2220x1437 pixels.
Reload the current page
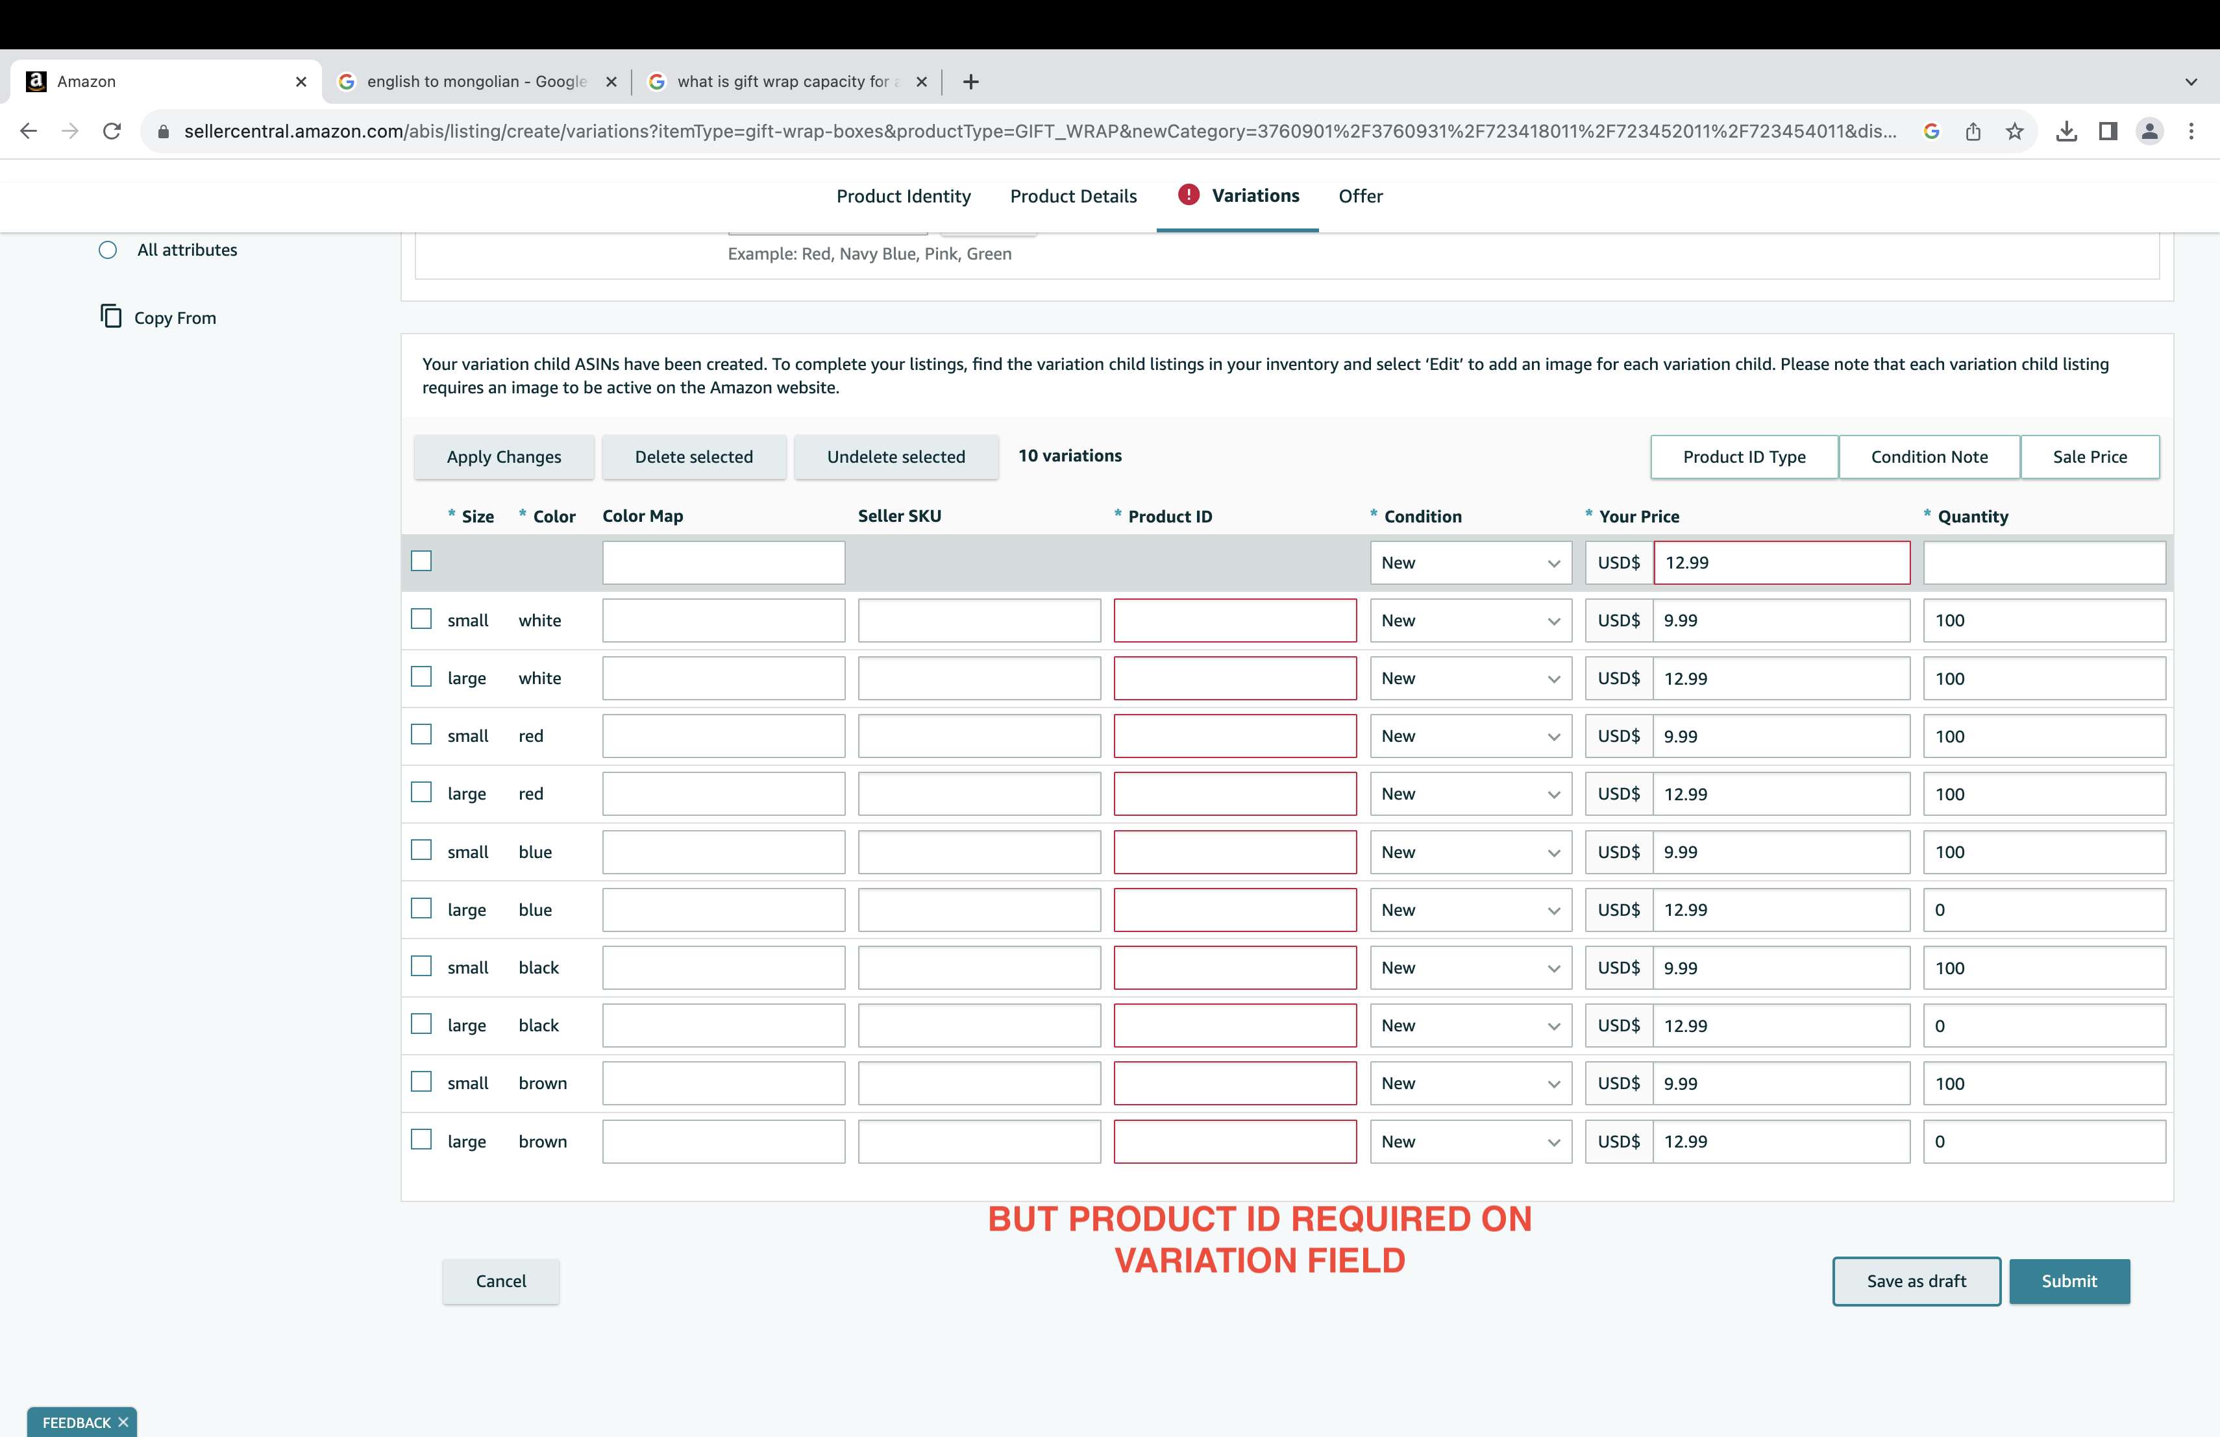(112, 132)
